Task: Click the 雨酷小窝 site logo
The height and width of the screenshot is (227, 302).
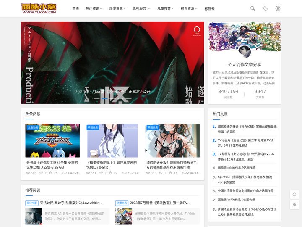Action: 39,9
